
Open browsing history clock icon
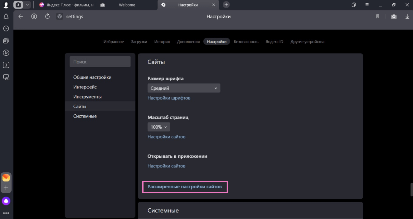[6, 29]
